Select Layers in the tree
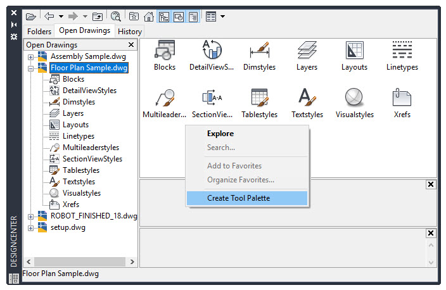Viewport: 446px width, 290px height. [73, 113]
